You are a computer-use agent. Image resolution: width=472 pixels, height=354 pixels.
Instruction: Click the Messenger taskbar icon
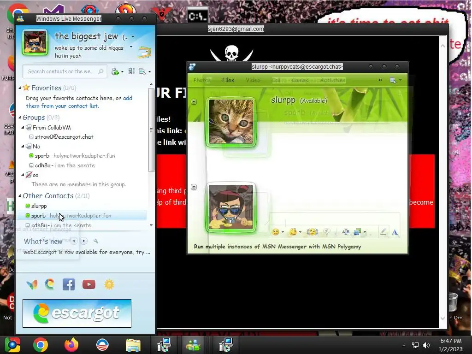point(193,345)
